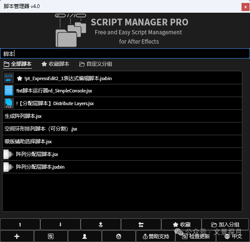Click the face icon button in bottom row
This screenshot has height=242, width=250.
pyautogui.click(x=118, y=236)
